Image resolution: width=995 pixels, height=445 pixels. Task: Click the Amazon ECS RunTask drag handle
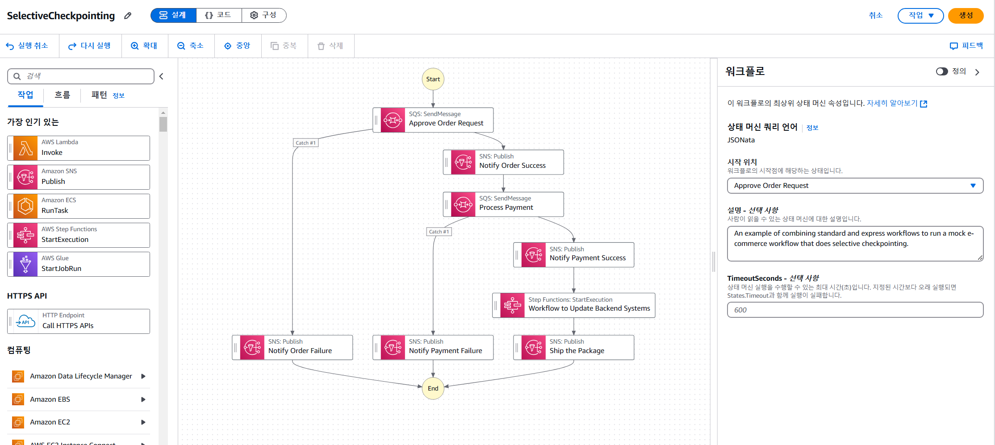pos(10,206)
